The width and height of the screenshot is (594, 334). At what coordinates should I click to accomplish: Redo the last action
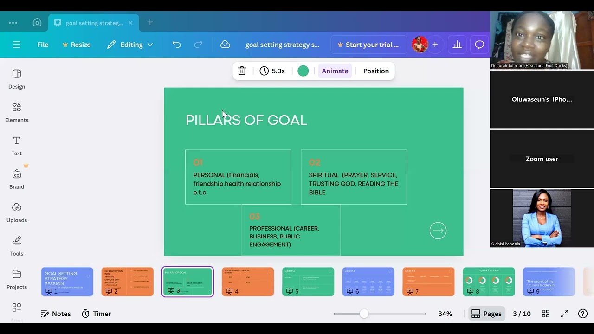point(198,45)
